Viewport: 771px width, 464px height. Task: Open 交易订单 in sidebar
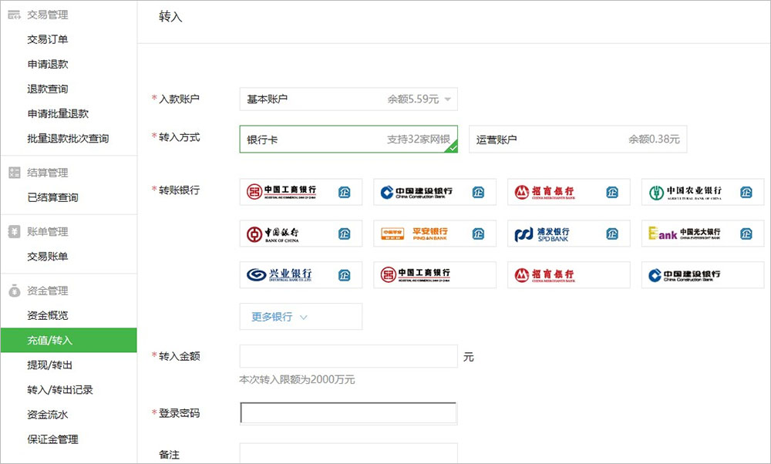pyautogui.click(x=48, y=39)
